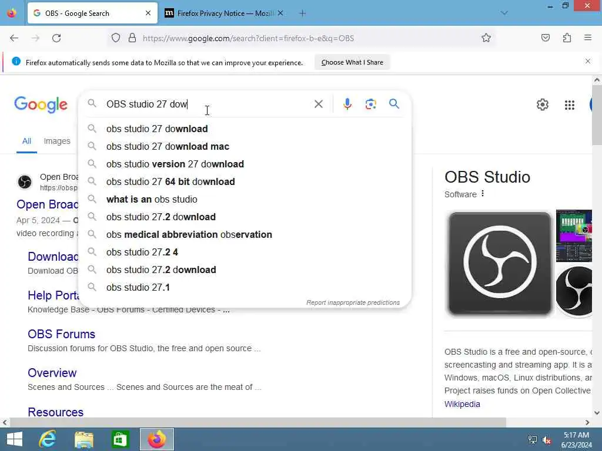Start Search by voice microphone
This screenshot has width=602, height=451.
347,104
